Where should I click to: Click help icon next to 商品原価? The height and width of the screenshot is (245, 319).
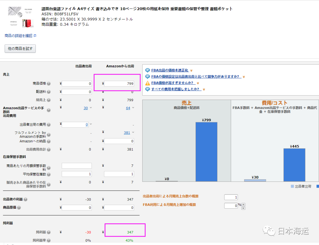point(19,208)
